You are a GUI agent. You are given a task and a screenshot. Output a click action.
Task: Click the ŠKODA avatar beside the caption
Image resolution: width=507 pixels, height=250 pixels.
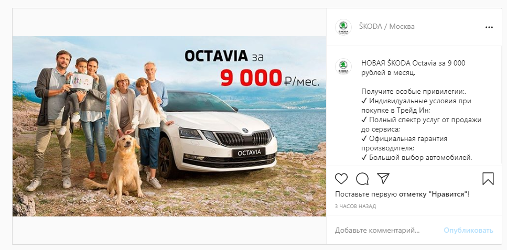coord(343,67)
